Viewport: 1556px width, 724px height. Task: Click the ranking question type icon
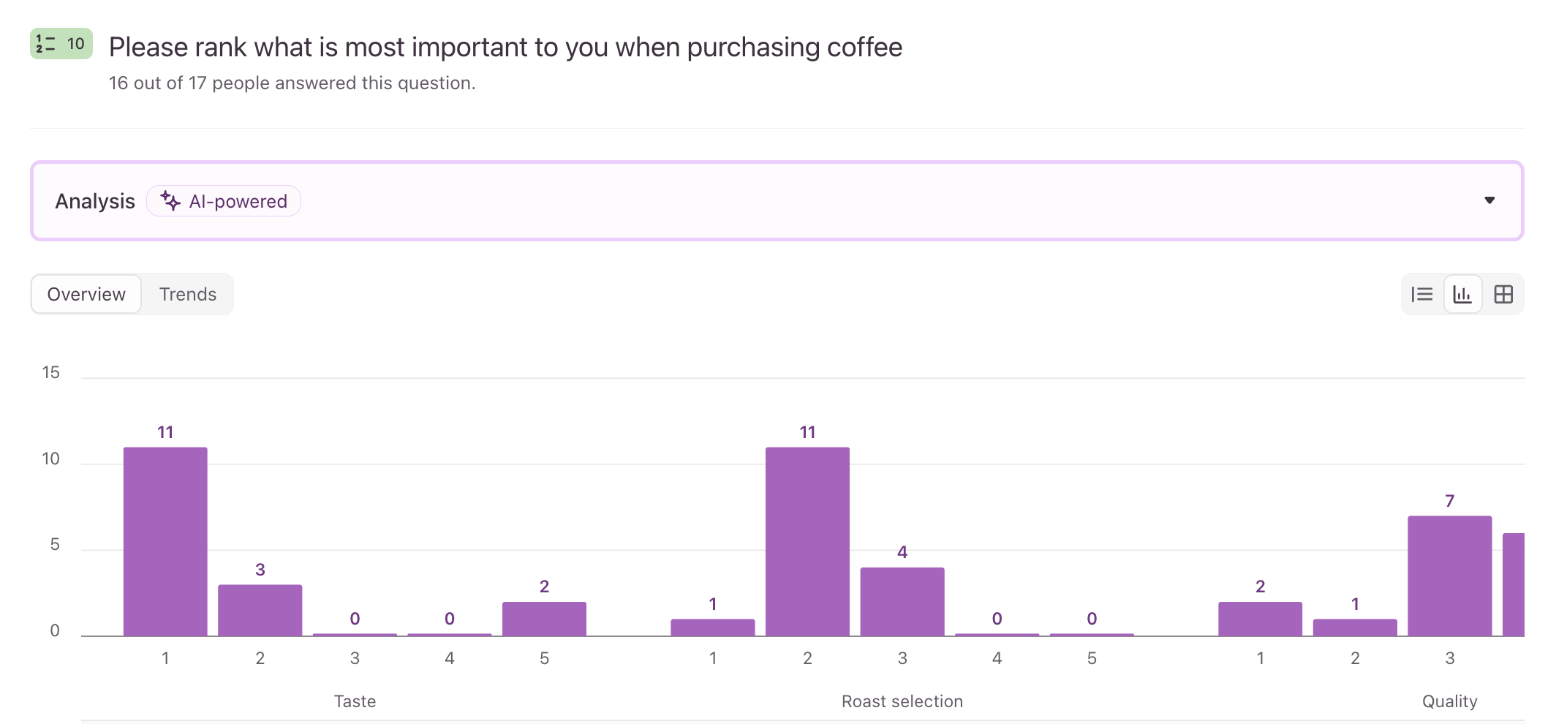45,44
